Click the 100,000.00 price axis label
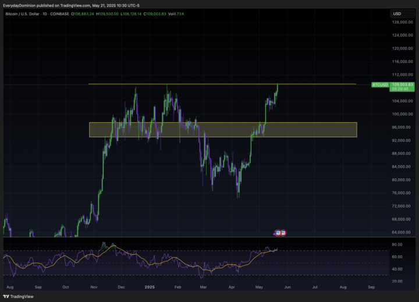Viewport: 419px width, 302px height. pyautogui.click(x=402, y=114)
